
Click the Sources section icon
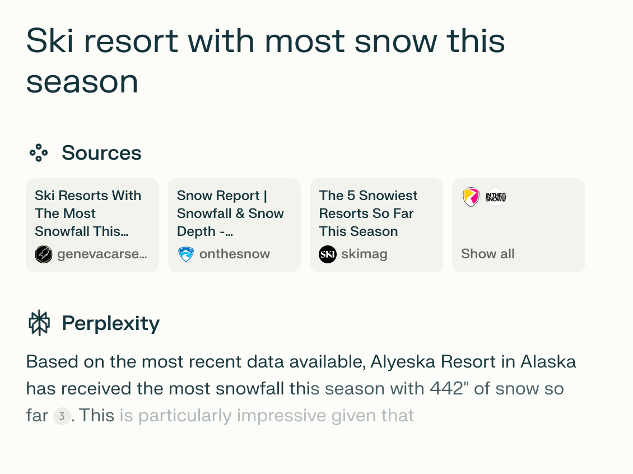pos(39,152)
